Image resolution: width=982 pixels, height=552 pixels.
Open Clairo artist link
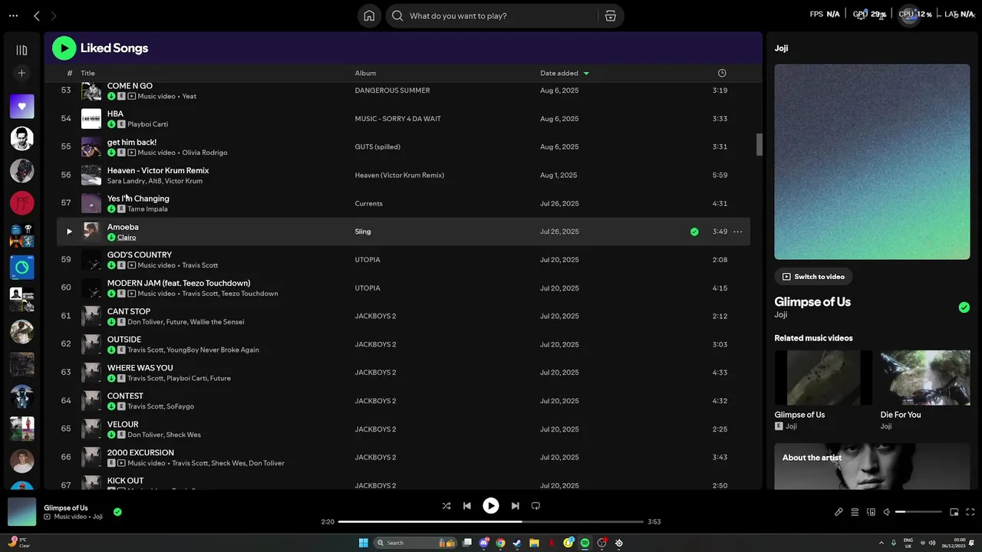pyautogui.click(x=127, y=238)
